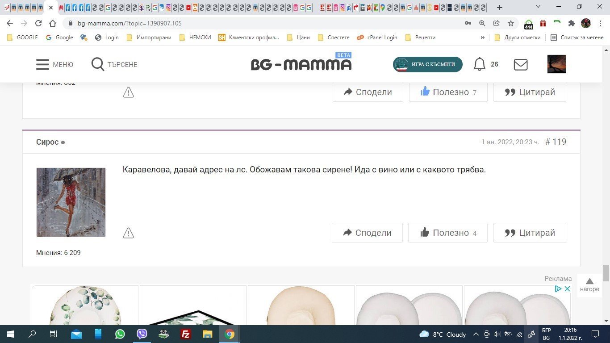Bookmark this page with the star icon
The width and height of the screenshot is (610, 343).
coord(511,23)
